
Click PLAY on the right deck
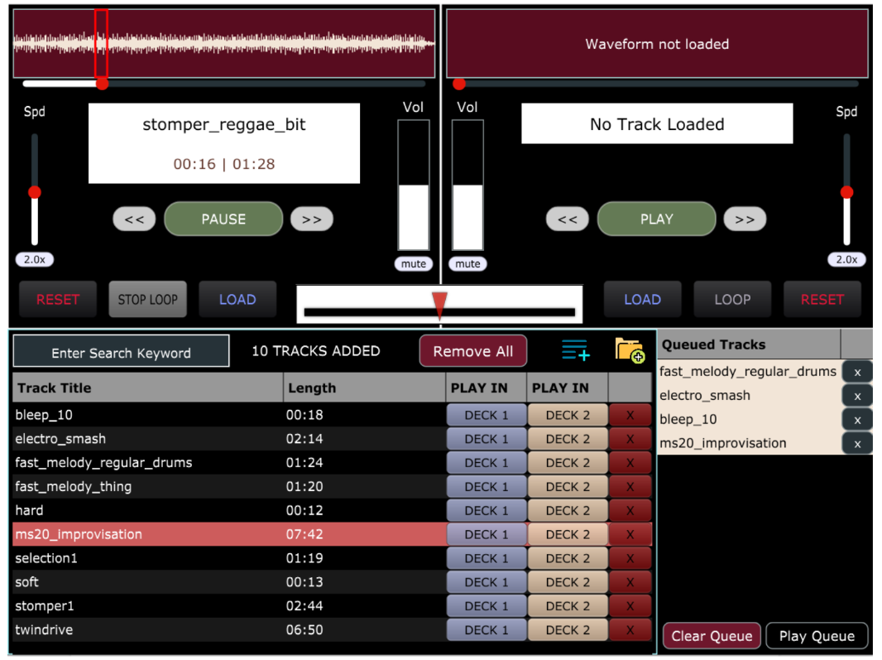[x=656, y=219]
